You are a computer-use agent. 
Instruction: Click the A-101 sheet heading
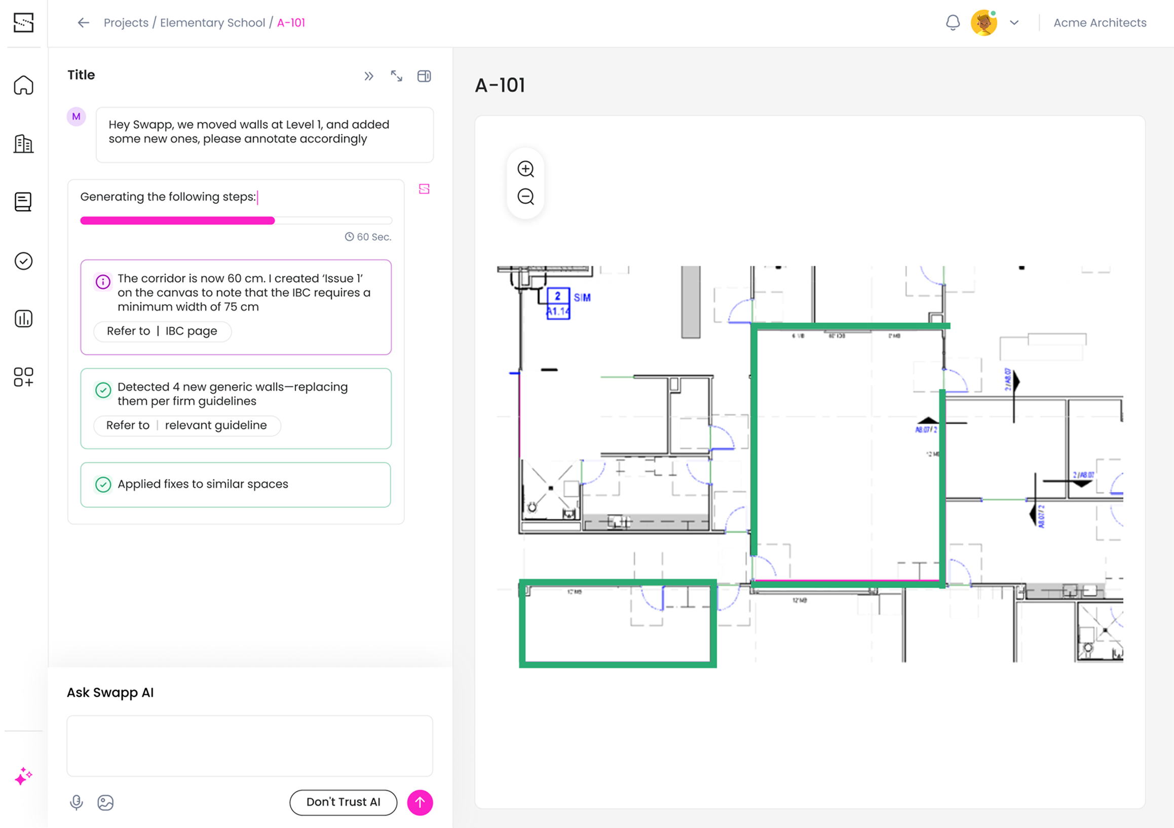click(500, 86)
